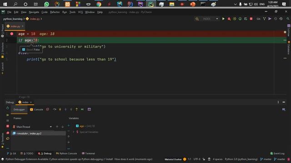Switch to the Console debug tab
This screenshot has width=291, height=163.
coord(36,110)
